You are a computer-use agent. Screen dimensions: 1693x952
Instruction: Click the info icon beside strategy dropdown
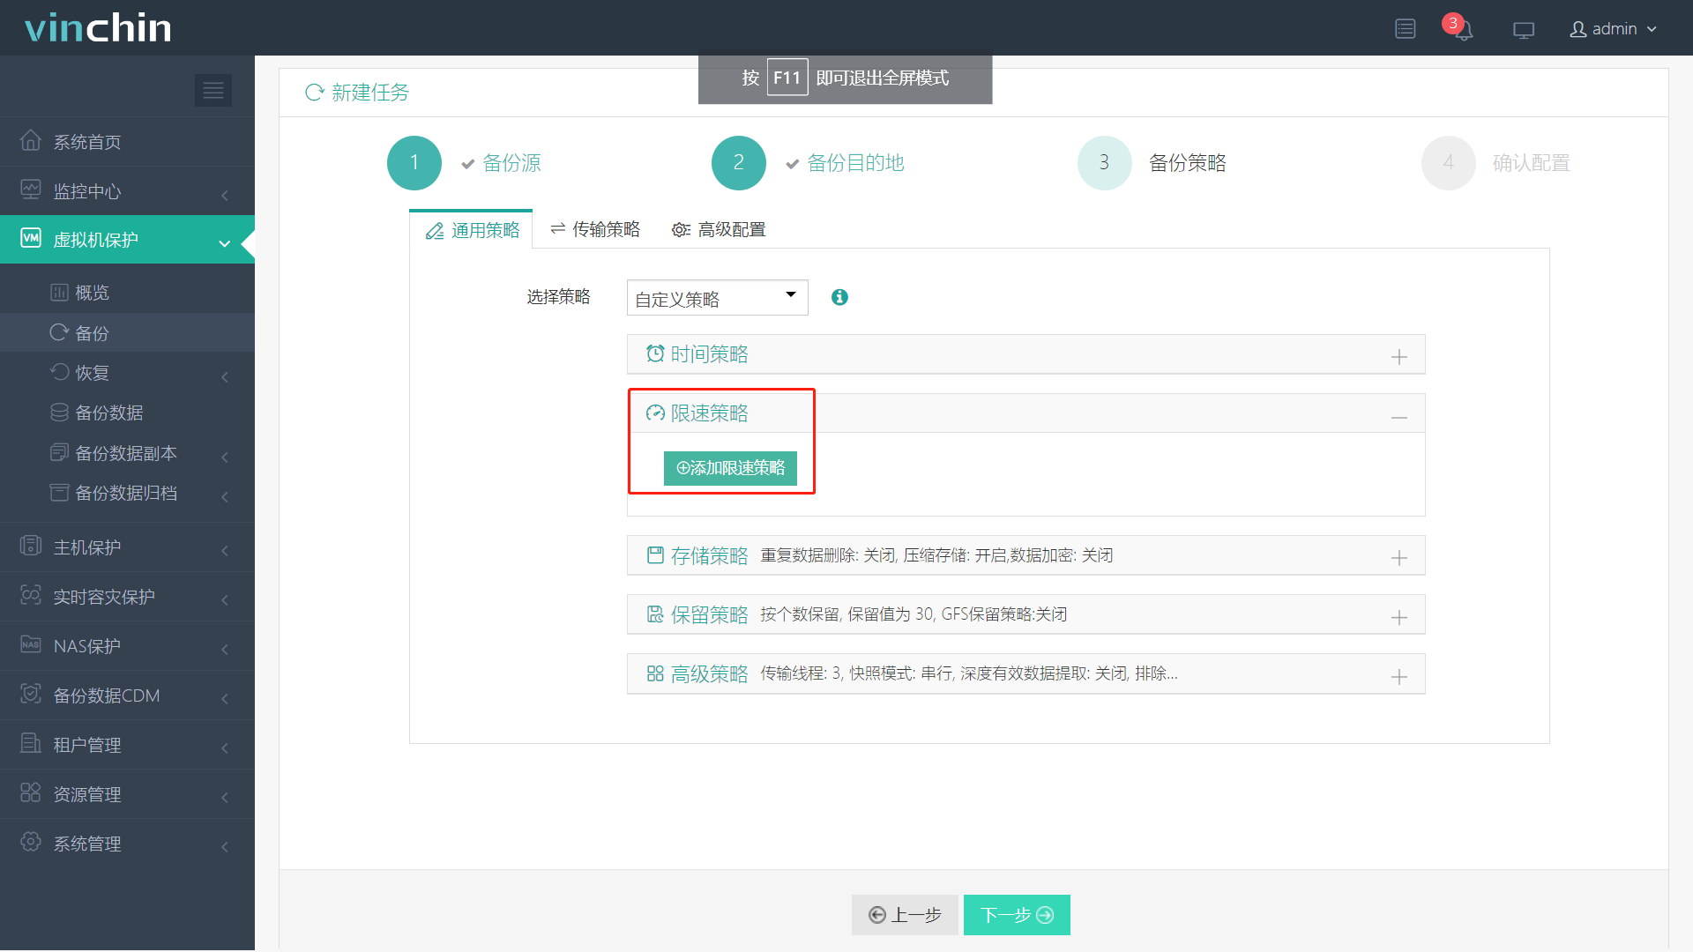click(839, 298)
